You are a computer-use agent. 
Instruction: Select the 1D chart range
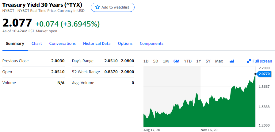[x=146, y=61]
